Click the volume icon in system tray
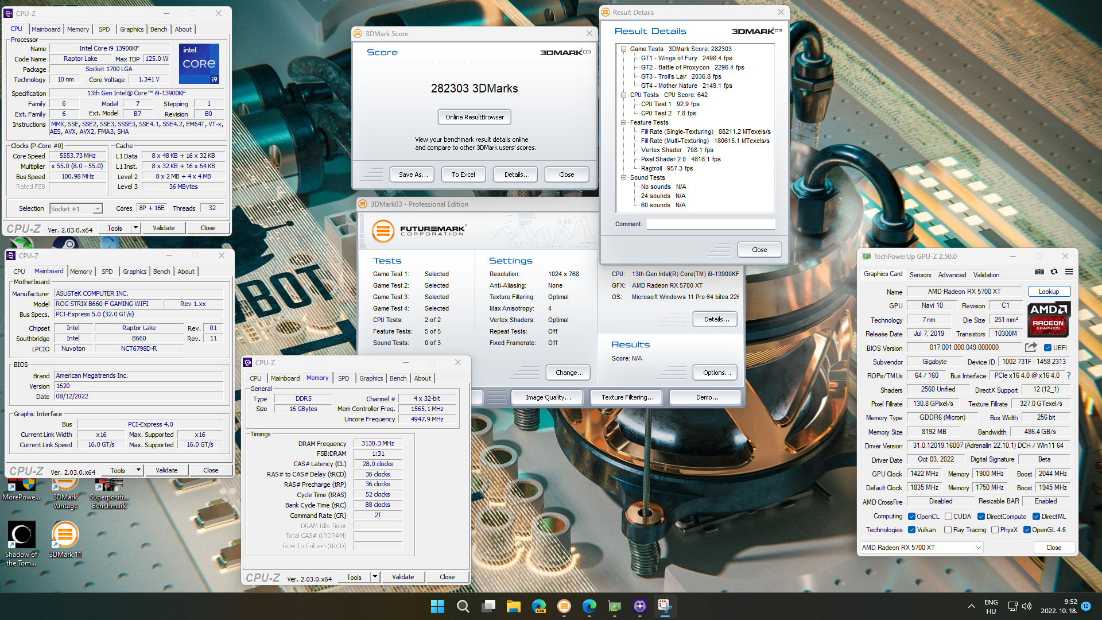The height and width of the screenshot is (620, 1102). tap(1027, 606)
